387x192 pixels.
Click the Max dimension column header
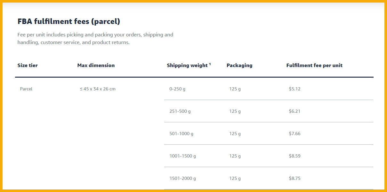tap(96, 65)
